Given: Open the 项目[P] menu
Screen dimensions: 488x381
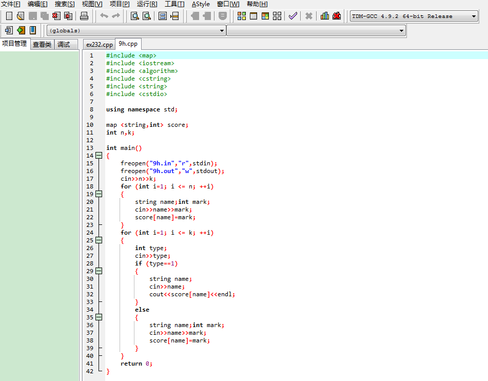Looking at the screenshot, I should point(120,4).
